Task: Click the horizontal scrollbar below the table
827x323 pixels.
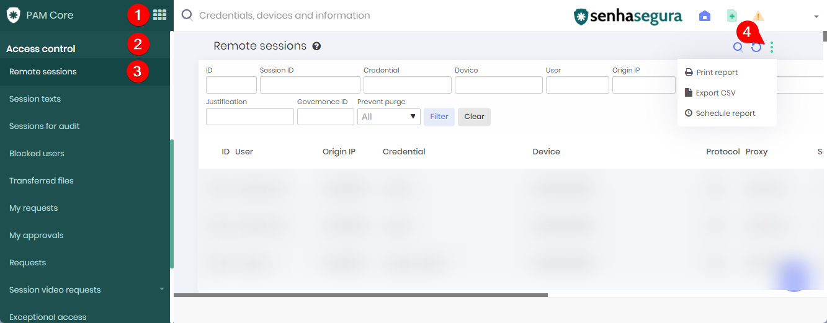Action: [360, 295]
